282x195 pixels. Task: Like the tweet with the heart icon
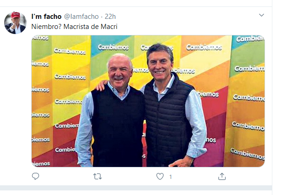point(160,176)
